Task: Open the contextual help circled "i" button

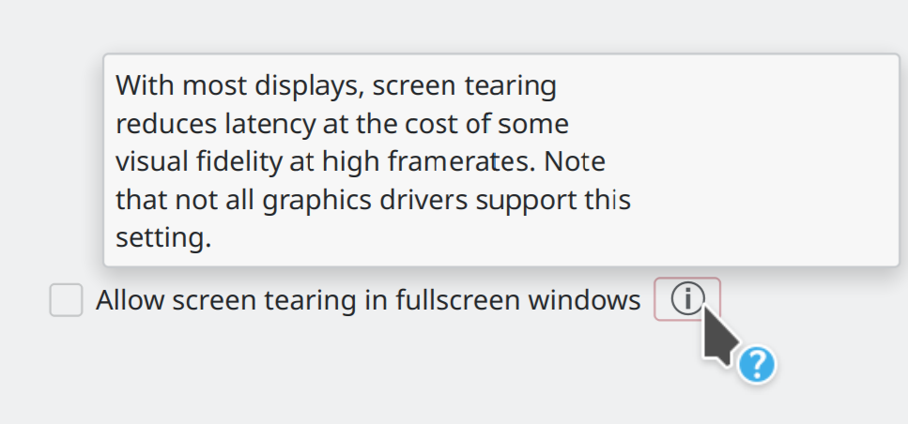Action: click(x=687, y=299)
